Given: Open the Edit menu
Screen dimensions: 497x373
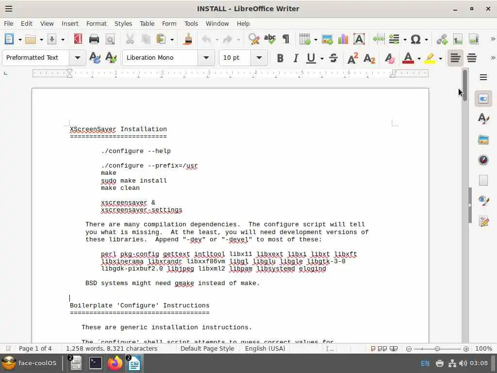Looking at the screenshot, I should [x=27, y=23].
